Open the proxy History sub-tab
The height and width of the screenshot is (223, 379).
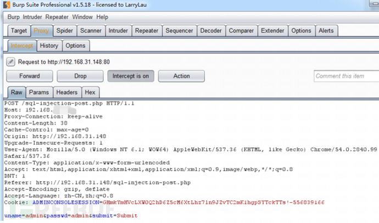point(49,46)
